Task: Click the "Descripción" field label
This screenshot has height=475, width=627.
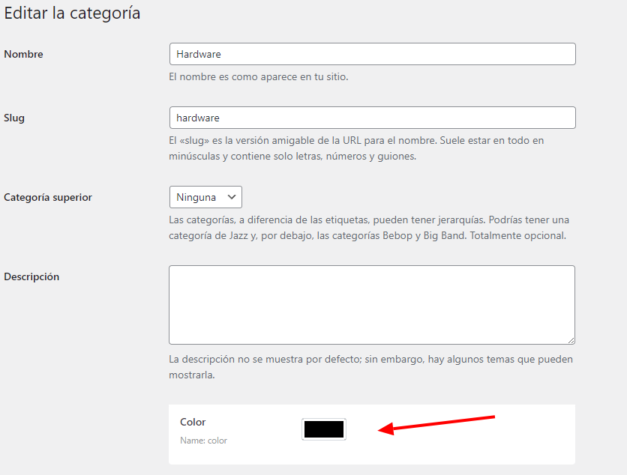Action: (x=31, y=277)
